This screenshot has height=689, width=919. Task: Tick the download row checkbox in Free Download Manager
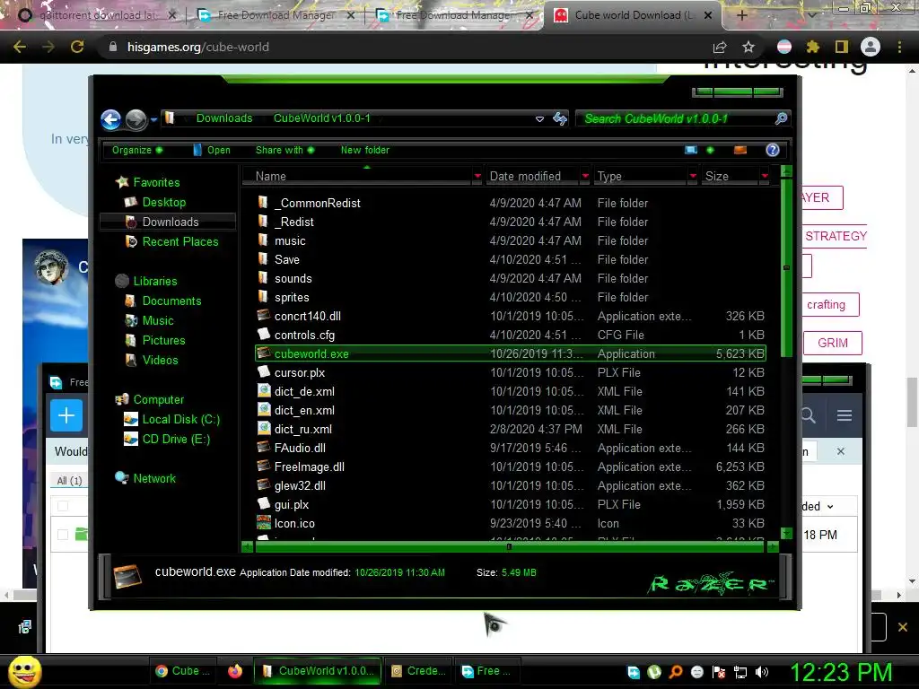point(64,535)
